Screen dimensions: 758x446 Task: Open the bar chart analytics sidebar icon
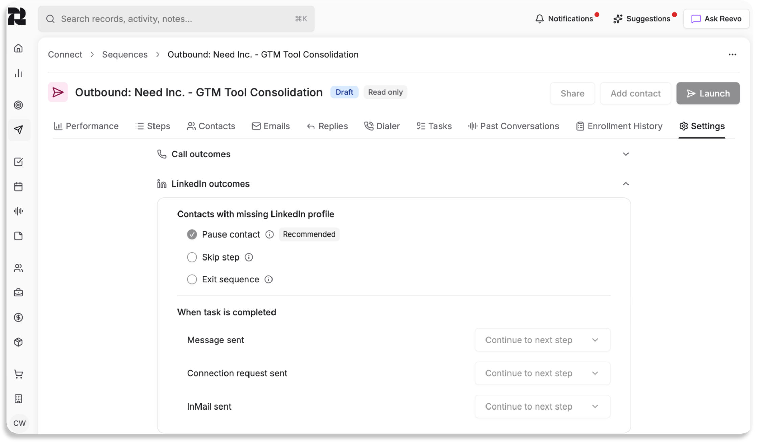point(18,73)
